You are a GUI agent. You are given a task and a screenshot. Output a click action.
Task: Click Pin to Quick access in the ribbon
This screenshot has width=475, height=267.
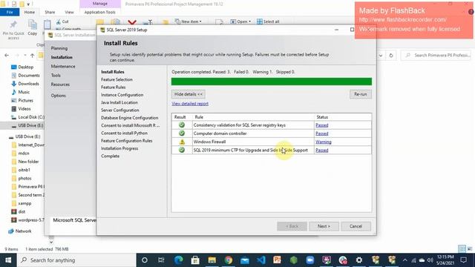[13, 30]
